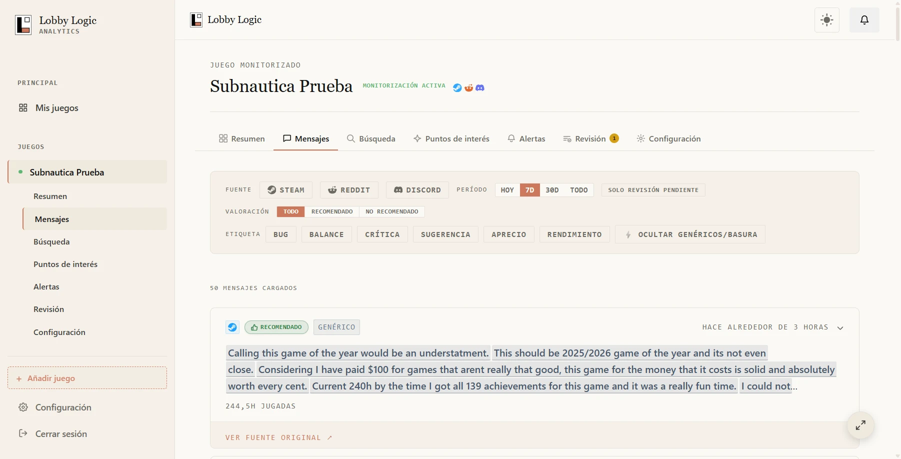Image resolution: width=901 pixels, height=459 pixels.
Task: Filter messages by the Bug tag
Action: tap(281, 234)
